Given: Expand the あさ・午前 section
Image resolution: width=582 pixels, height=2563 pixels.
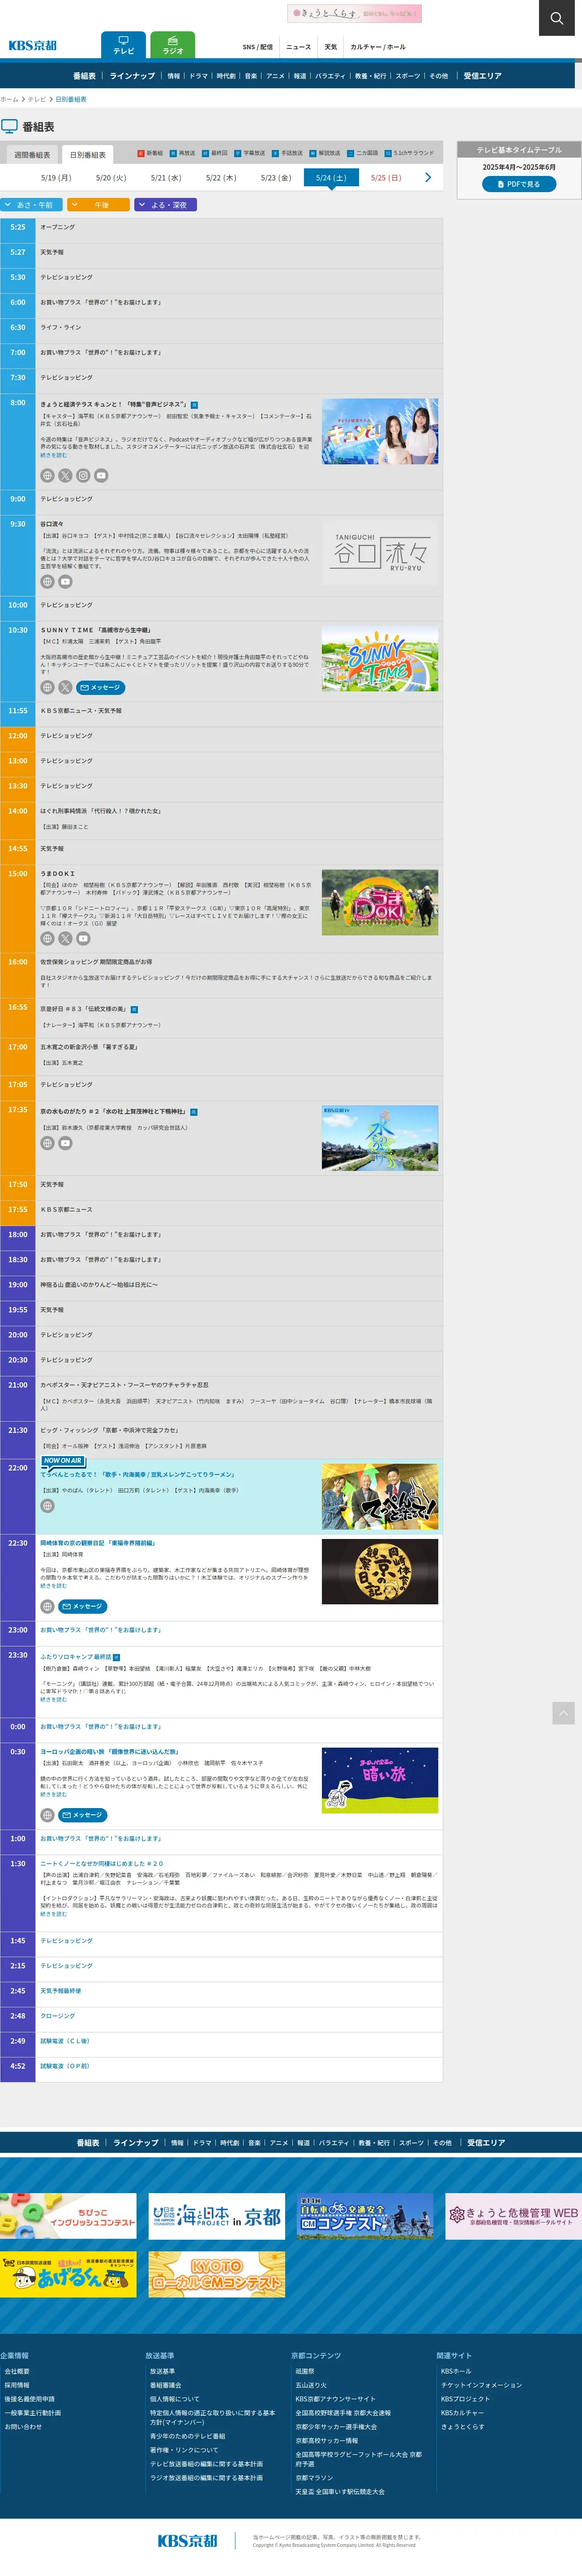Looking at the screenshot, I should click(x=32, y=205).
